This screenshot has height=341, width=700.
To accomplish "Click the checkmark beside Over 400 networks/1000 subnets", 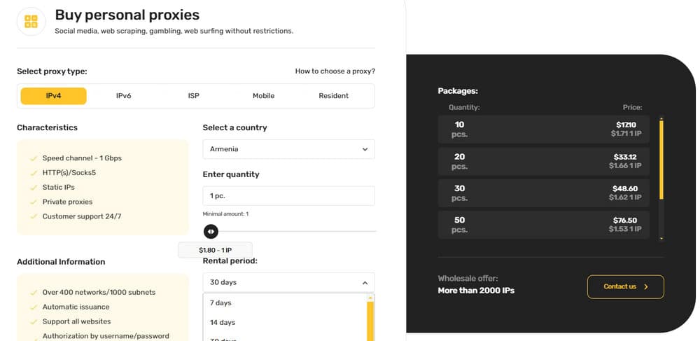I will coord(33,293).
